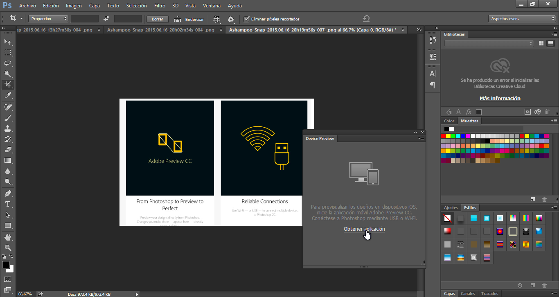Select the Rectangle shape tool
559x297 pixels.
point(8,225)
